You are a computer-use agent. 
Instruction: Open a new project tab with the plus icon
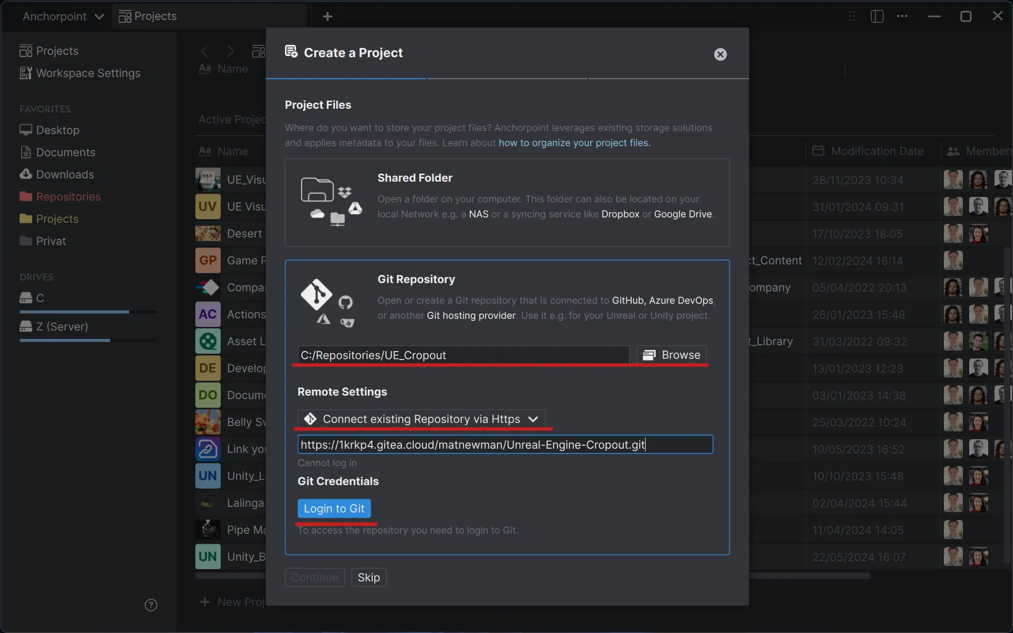pos(327,16)
